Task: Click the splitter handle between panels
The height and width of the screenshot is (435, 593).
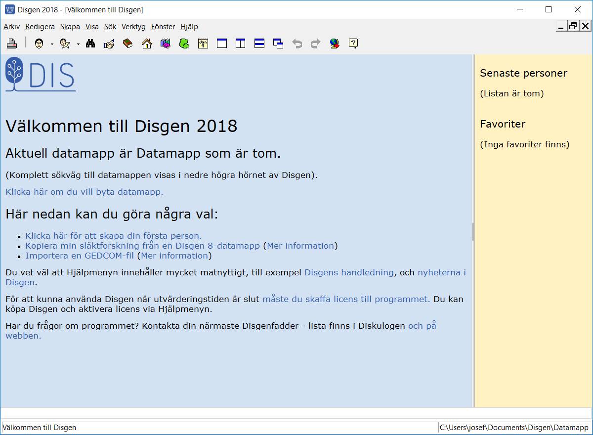Action: tap(473, 231)
